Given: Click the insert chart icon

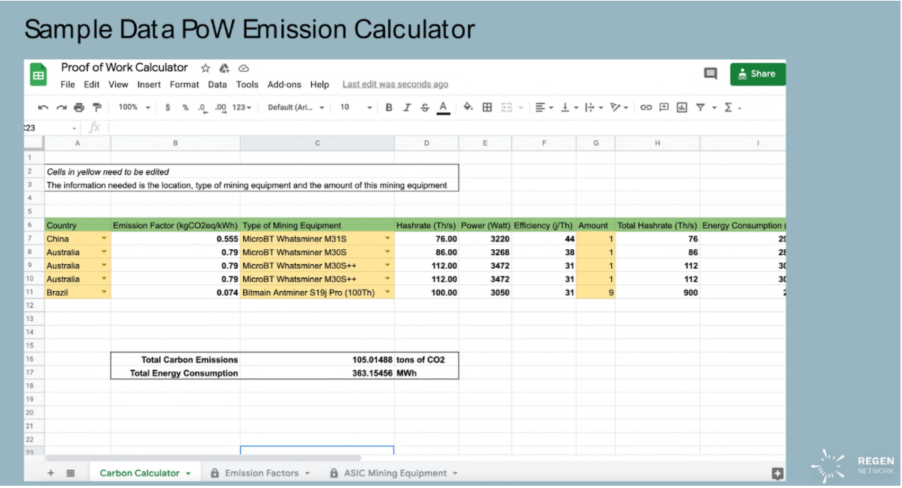Looking at the screenshot, I should [681, 108].
